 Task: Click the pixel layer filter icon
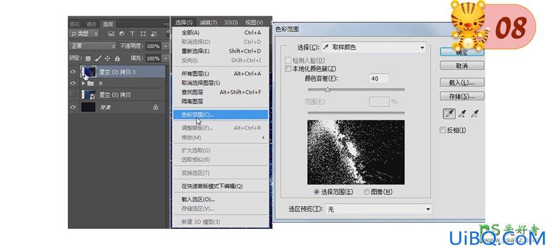click(x=111, y=34)
